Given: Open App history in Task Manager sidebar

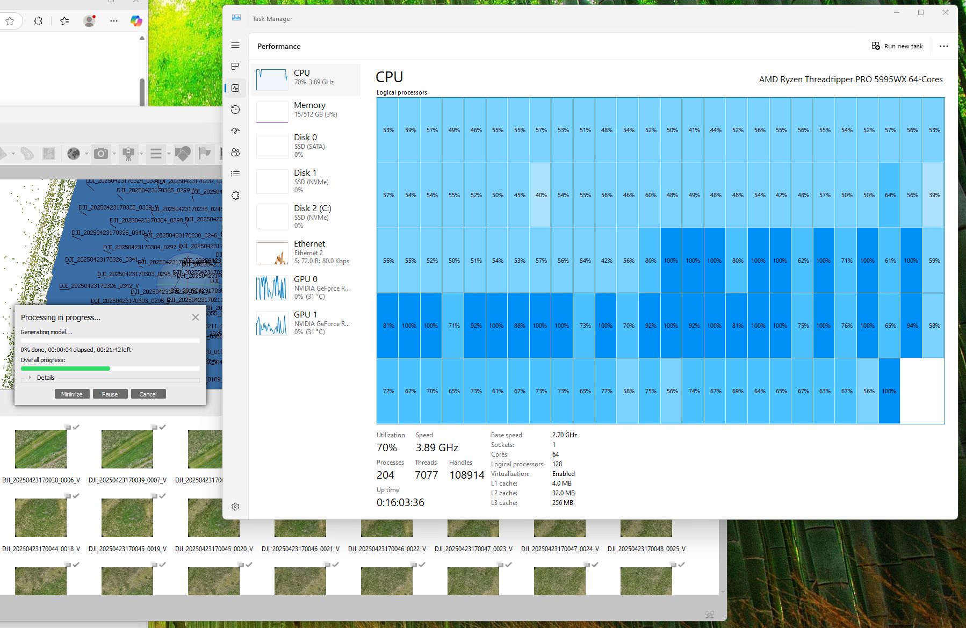Looking at the screenshot, I should click(235, 110).
